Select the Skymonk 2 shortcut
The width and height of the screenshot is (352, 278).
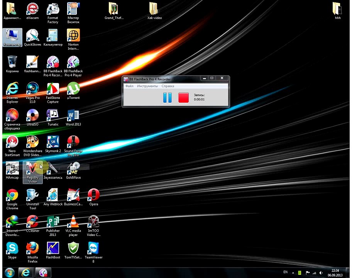53,144
